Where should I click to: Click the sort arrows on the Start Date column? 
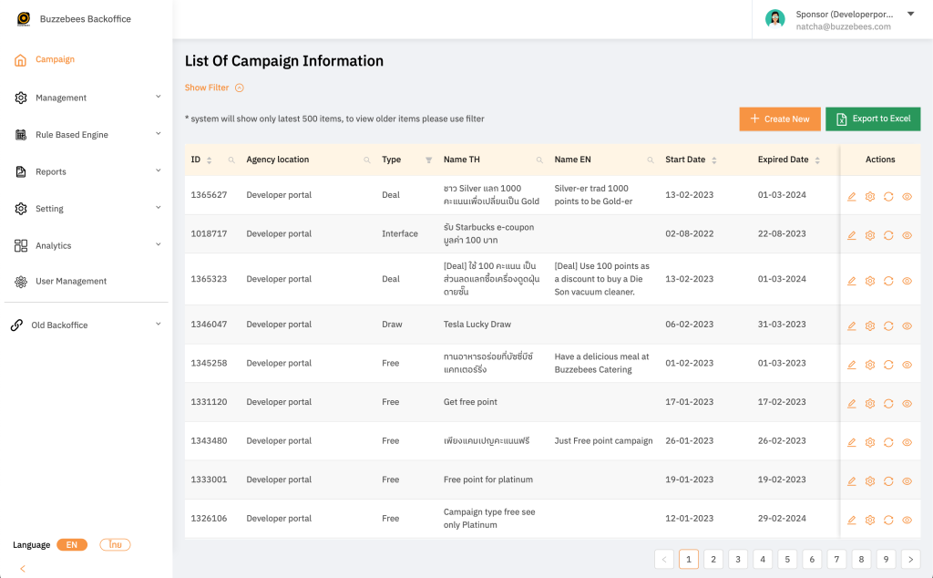[x=714, y=159]
